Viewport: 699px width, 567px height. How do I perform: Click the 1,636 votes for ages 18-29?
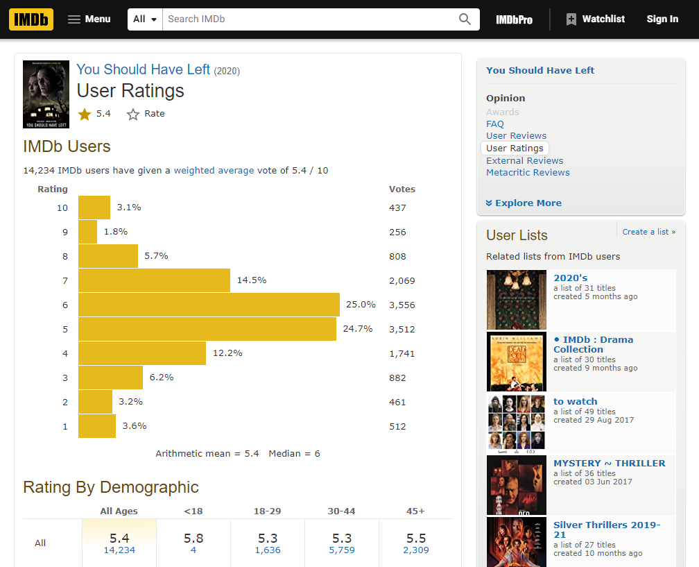coord(268,550)
